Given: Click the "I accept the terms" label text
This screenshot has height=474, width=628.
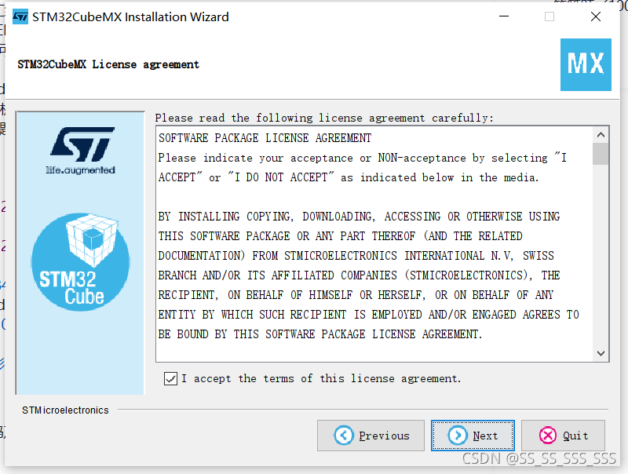Looking at the screenshot, I should pyautogui.click(x=321, y=378).
